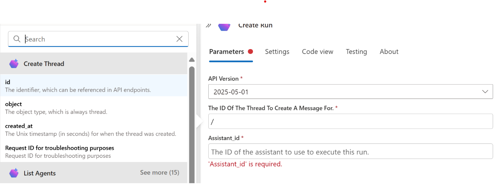Go to the Testing tab
Image resolution: width=498 pixels, height=185 pixels.
[356, 52]
